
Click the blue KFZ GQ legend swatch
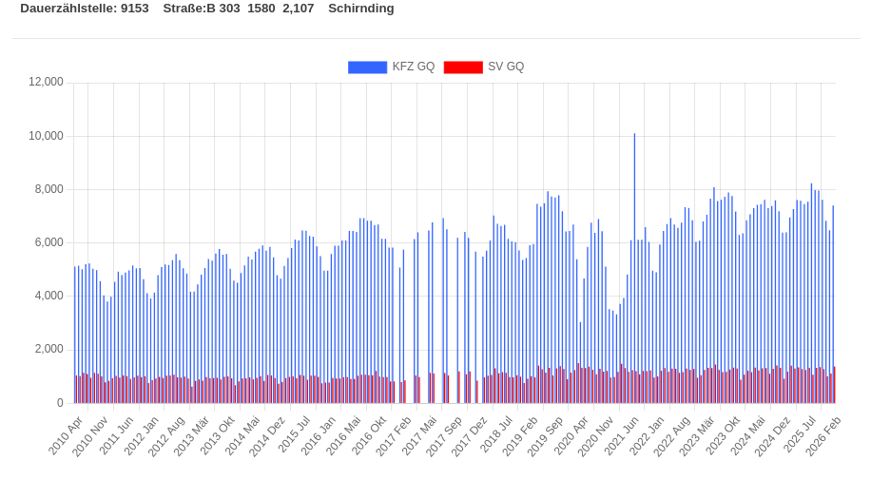367,67
